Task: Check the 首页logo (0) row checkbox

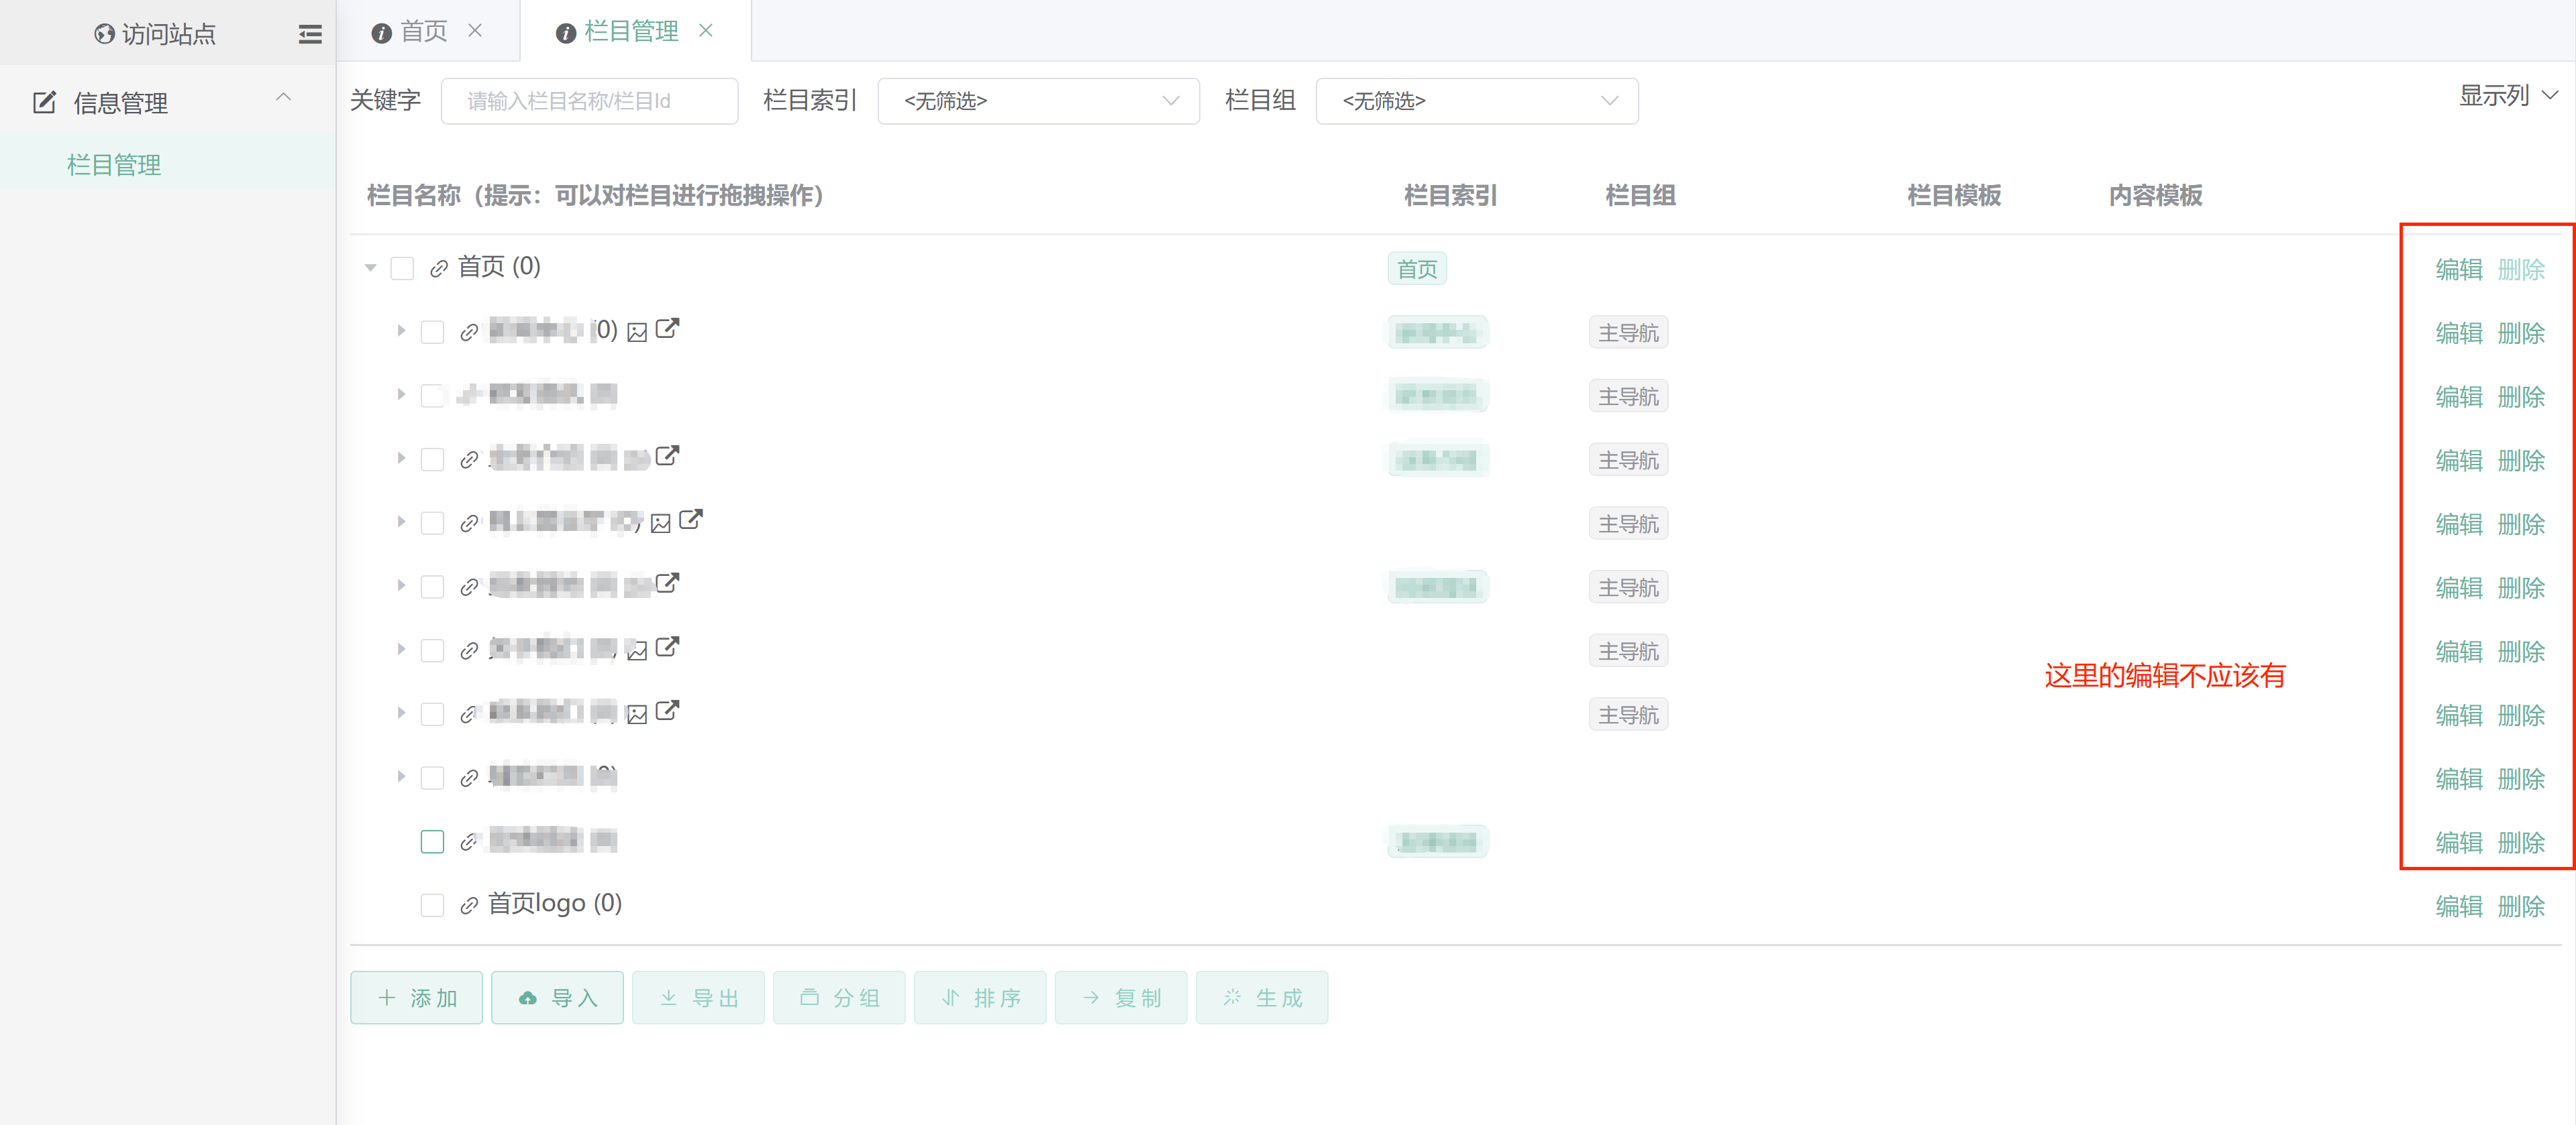Action: (x=432, y=905)
